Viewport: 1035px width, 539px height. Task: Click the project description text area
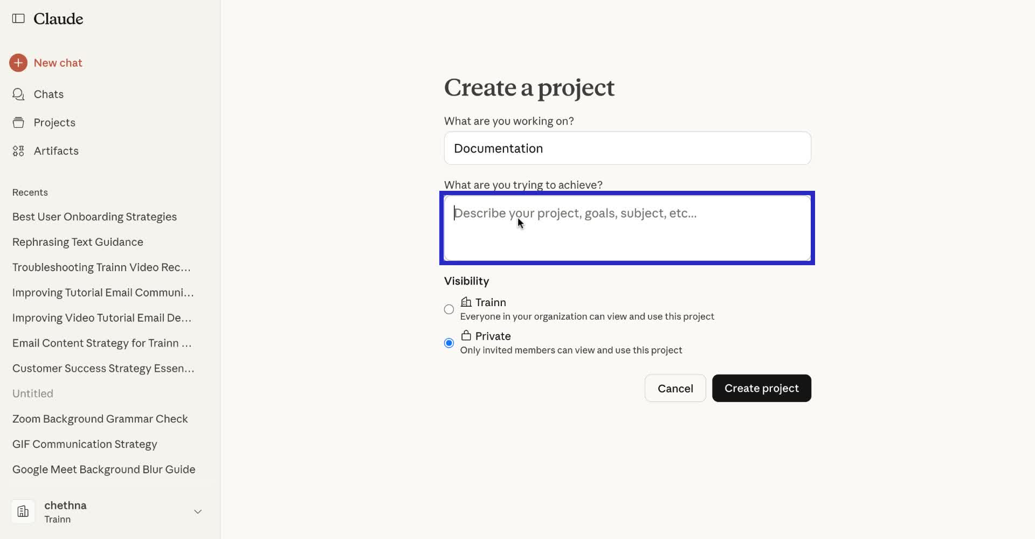click(626, 228)
